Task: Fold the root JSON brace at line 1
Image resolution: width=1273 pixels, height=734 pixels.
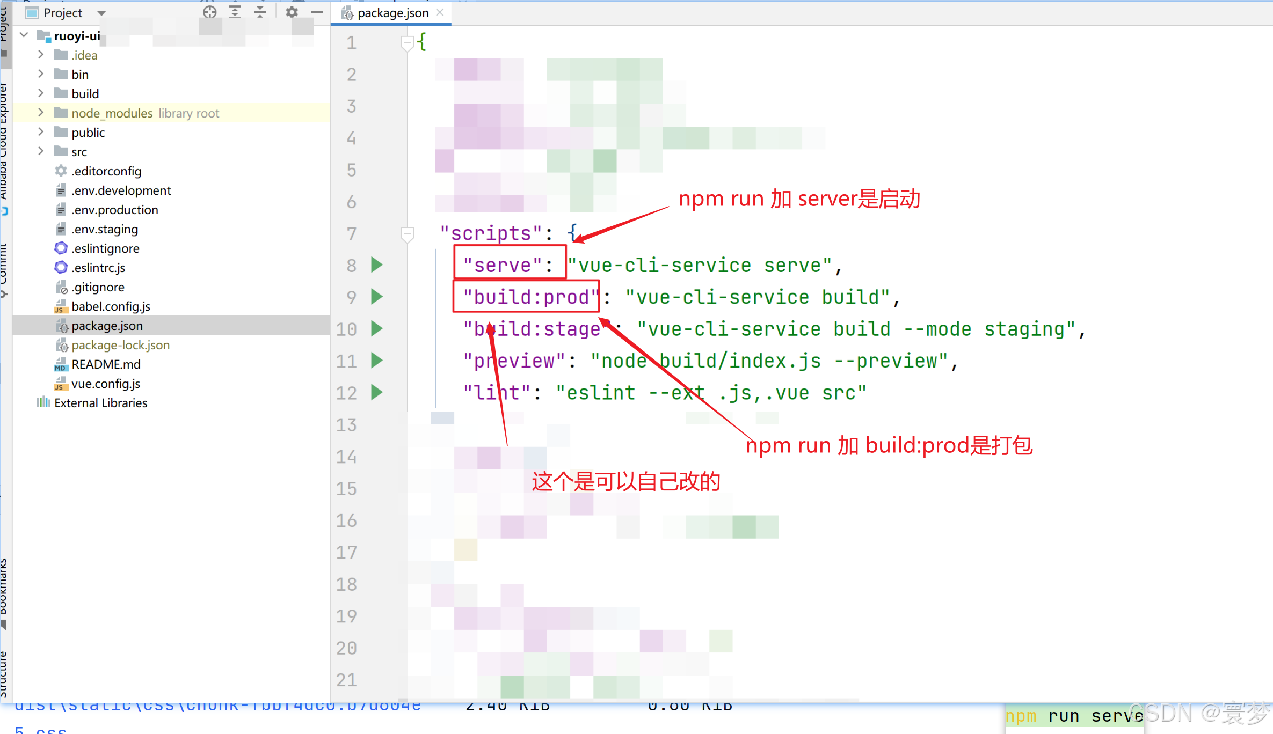Action: (407, 42)
